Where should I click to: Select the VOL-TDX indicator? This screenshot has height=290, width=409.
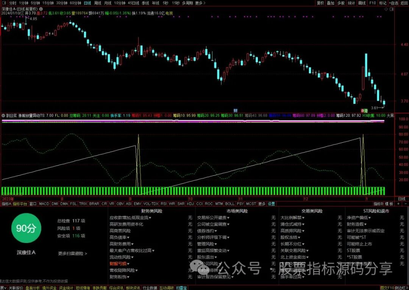click(x=151, y=204)
